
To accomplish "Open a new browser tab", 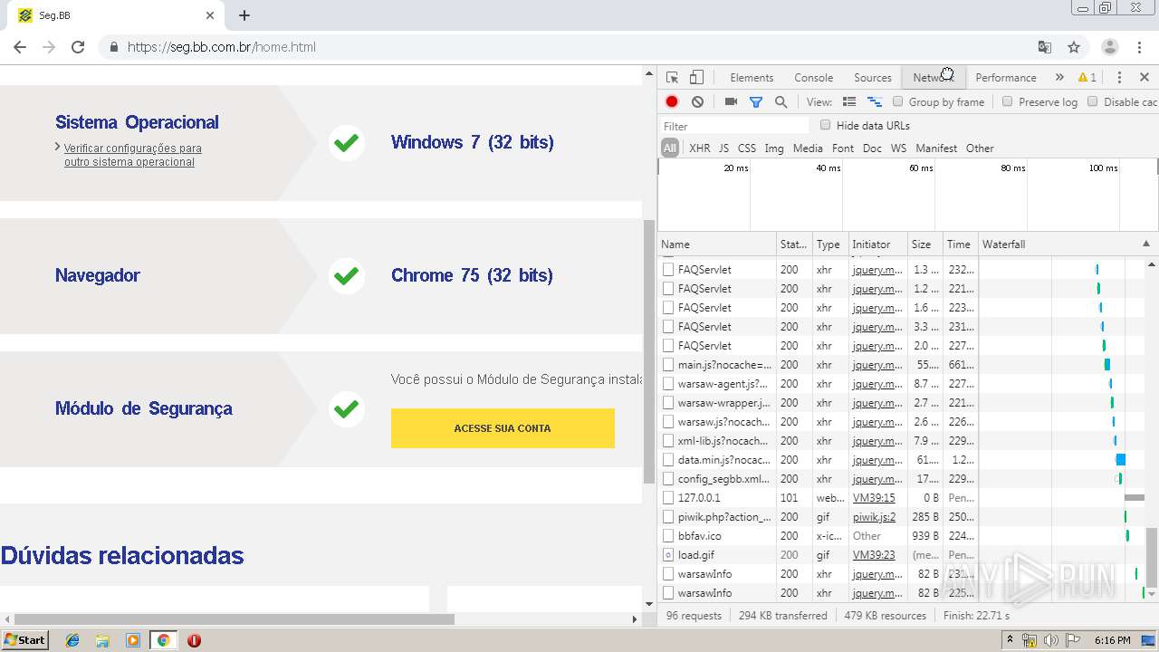I will (244, 15).
